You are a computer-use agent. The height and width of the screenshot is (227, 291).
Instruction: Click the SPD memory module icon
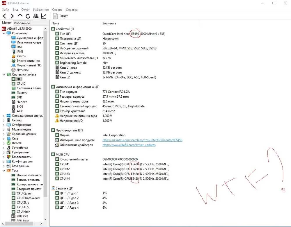coord(13,97)
